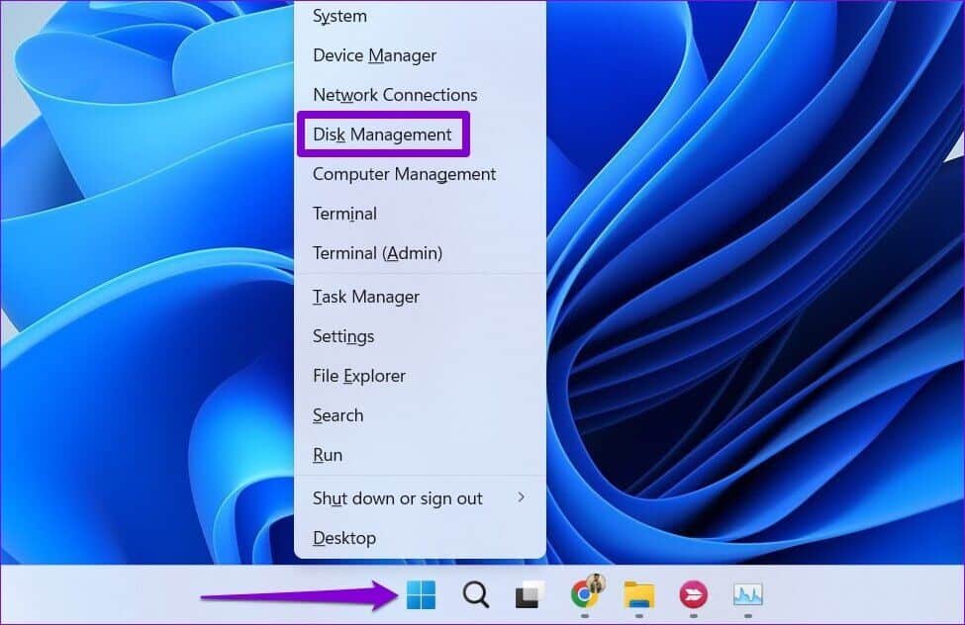
Task: Open taskbar Search magnifier icon
Action: (476, 595)
